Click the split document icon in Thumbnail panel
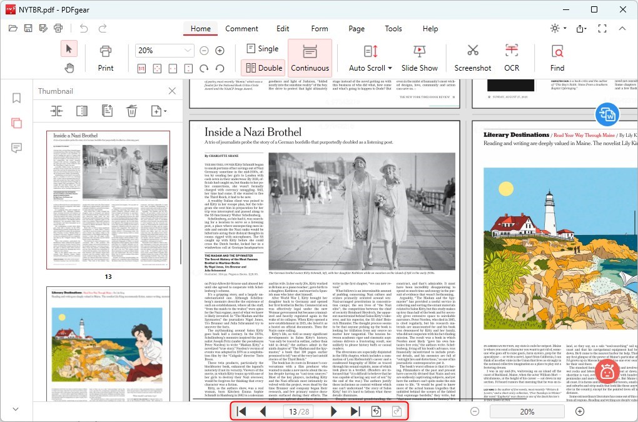This screenshot has width=638, height=422. coord(82,111)
